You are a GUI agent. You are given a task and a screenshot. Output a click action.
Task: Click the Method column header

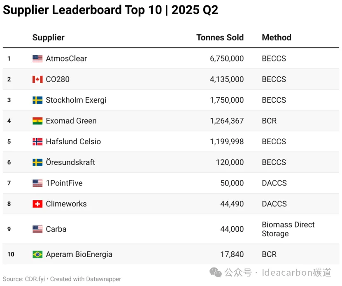277,38
